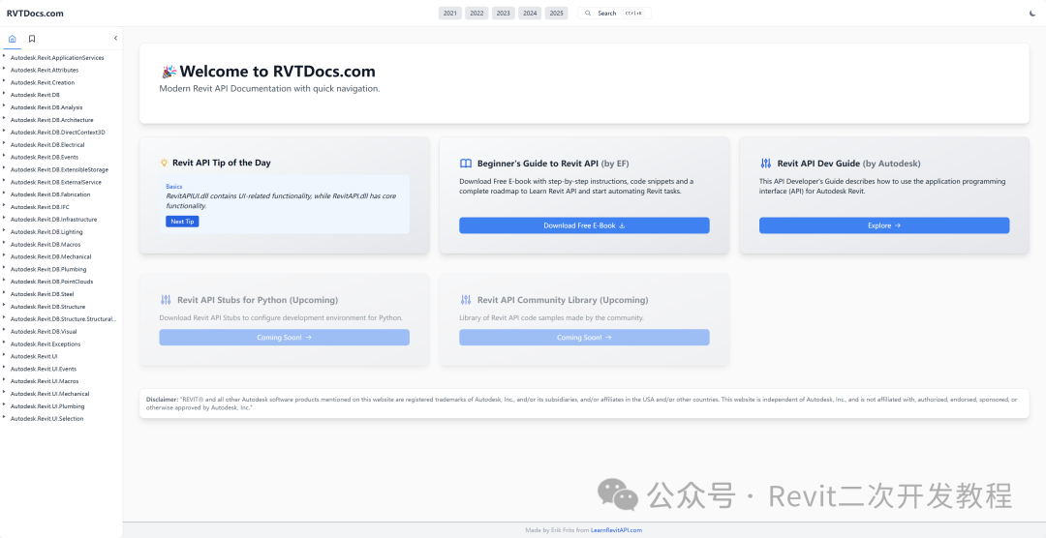Screen dimensions: 1046x538
Task: Open Autodesk.Revit.DB.Events namespace
Action: pos(44,158)
